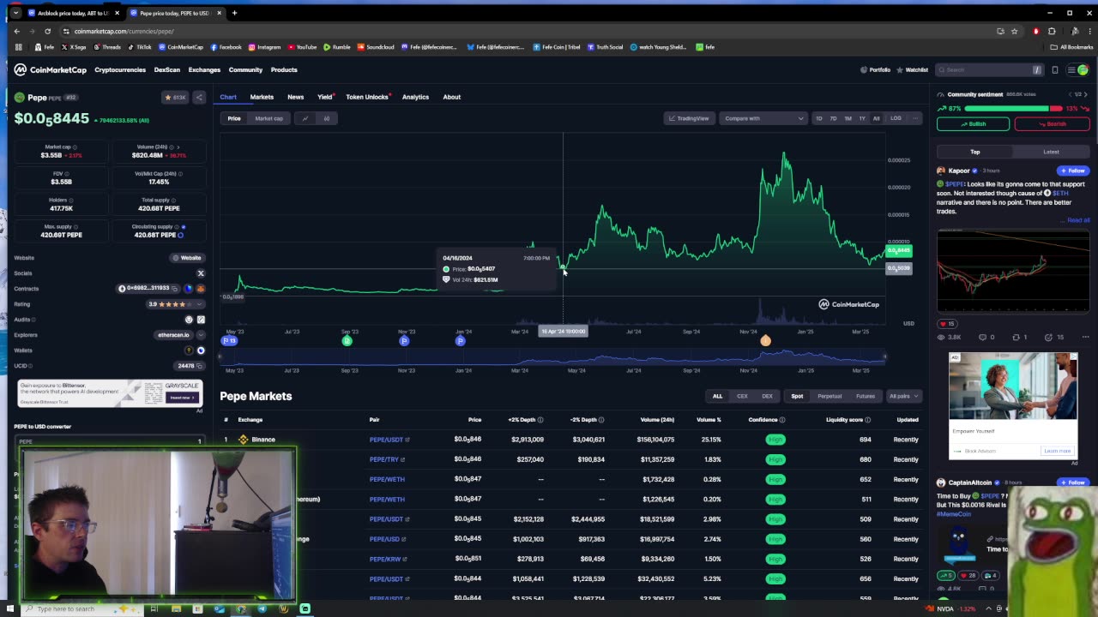Expand explorers dropdown next to etherscan.io
Viewport: 1098px width, 617px height.
pos(200,335)
